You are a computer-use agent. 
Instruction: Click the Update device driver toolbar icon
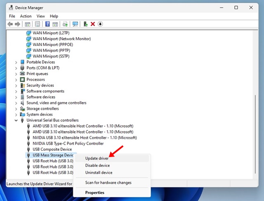pyautogui.click(x=86, y=24)
